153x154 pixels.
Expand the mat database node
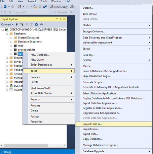(11, 46)
